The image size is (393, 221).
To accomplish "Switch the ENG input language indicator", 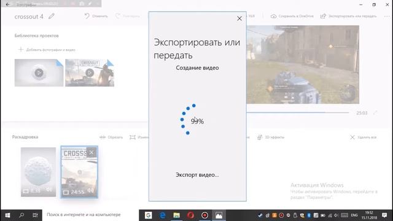I will pos(354,215).
